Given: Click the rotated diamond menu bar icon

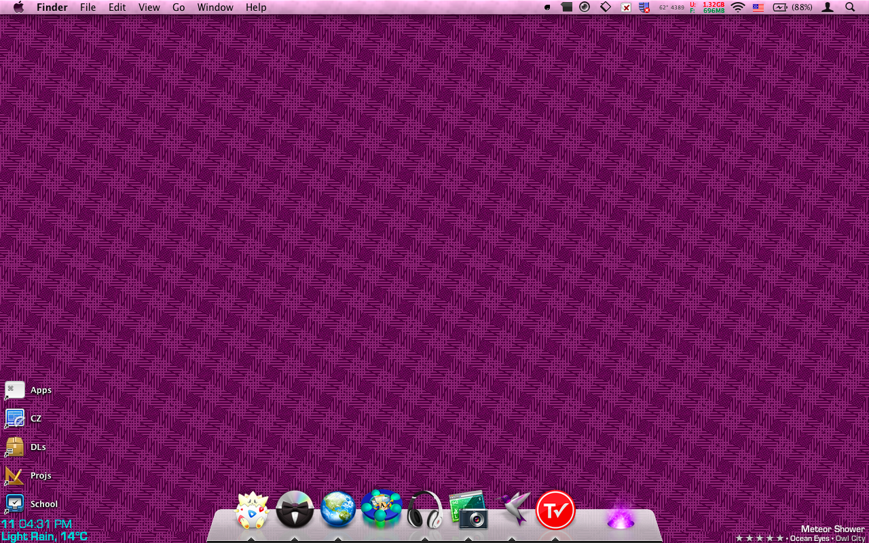Looking at the screenshot, I should click(x=606, y=7).
